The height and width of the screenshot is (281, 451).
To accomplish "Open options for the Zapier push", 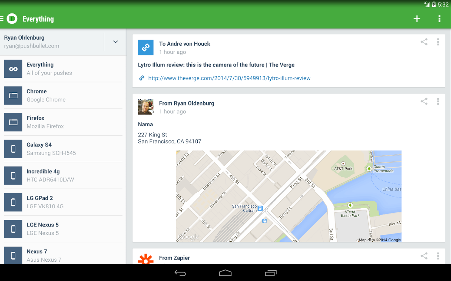I will pos(438,256).
